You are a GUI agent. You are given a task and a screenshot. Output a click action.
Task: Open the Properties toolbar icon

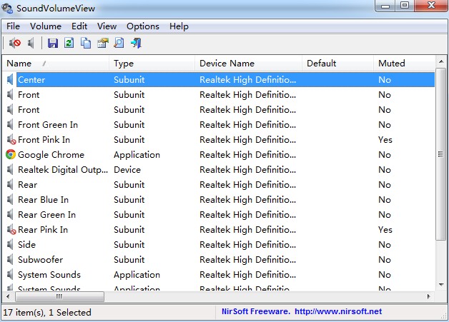point(103,43)
